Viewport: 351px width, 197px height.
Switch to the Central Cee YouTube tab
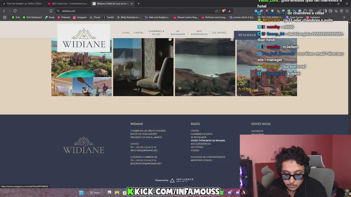coord(67,4)
